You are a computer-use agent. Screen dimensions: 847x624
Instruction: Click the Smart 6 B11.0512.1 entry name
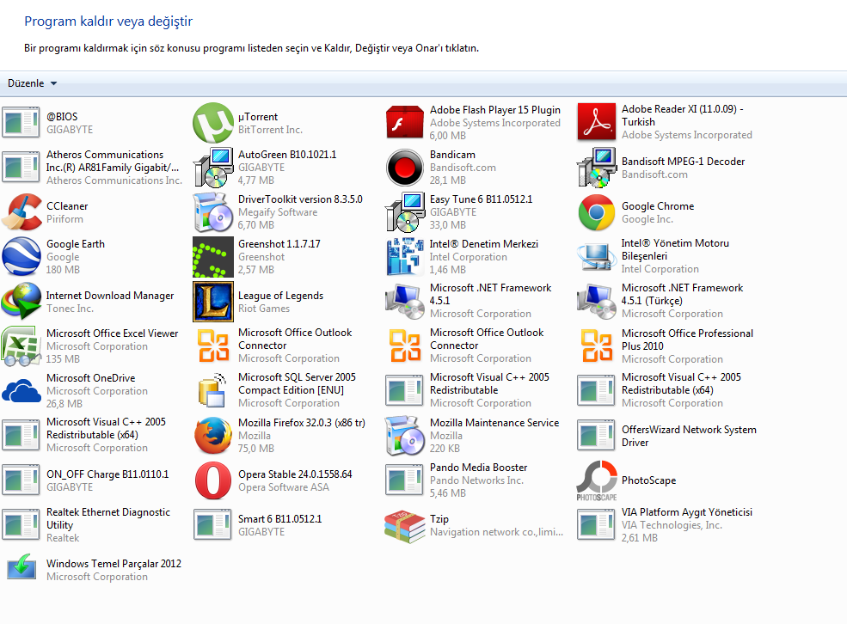(279, 519)
